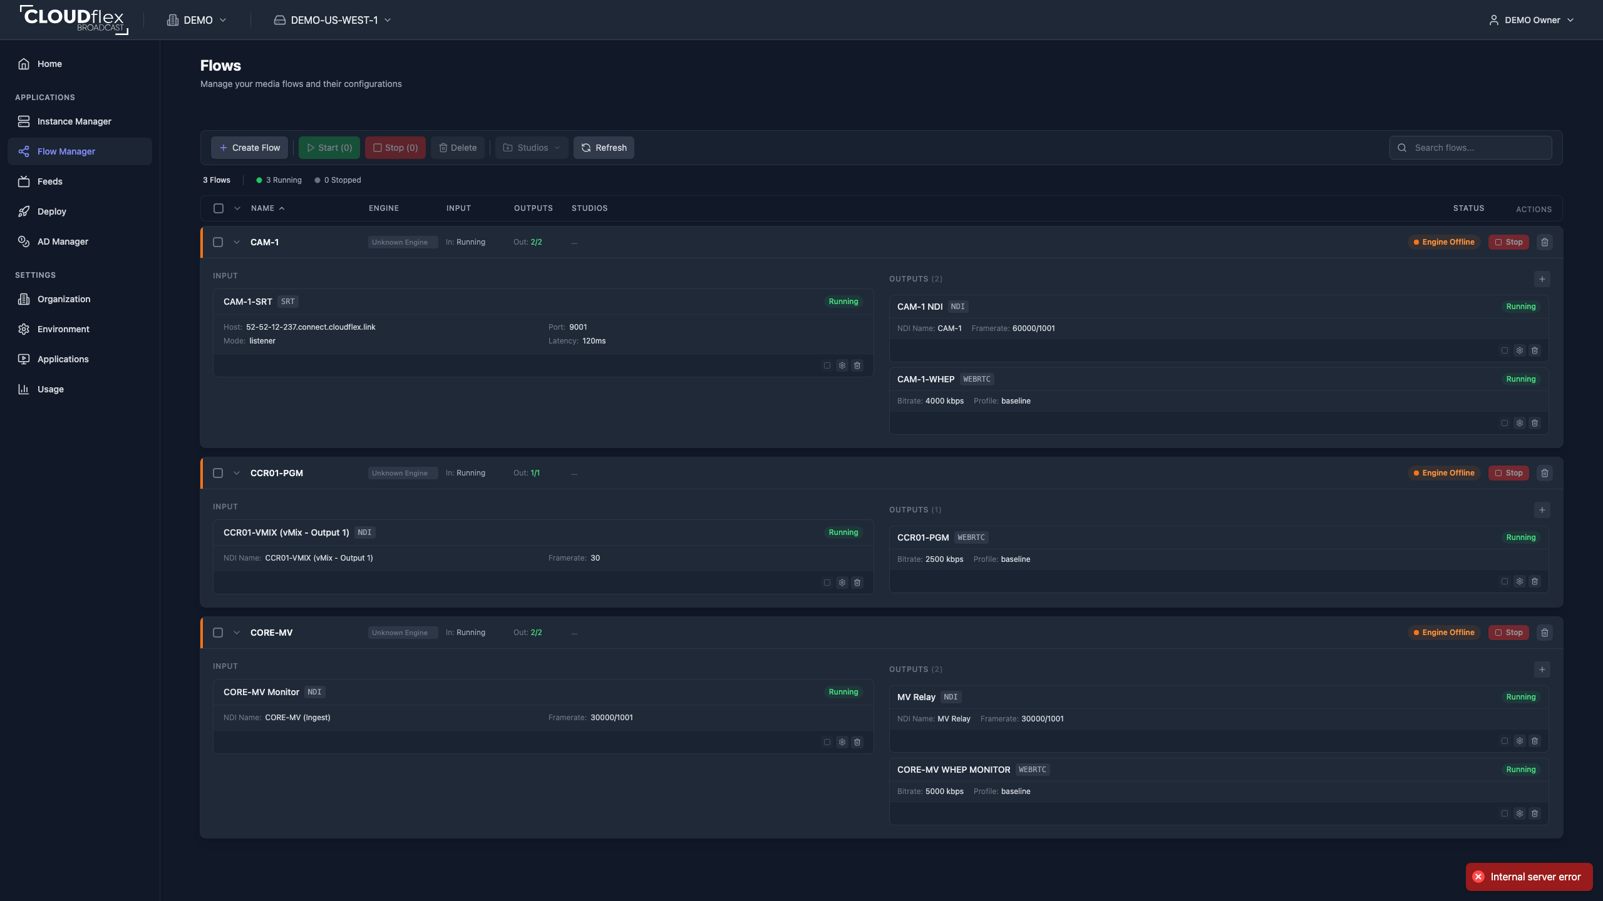Click the Start (0) button

329,148
